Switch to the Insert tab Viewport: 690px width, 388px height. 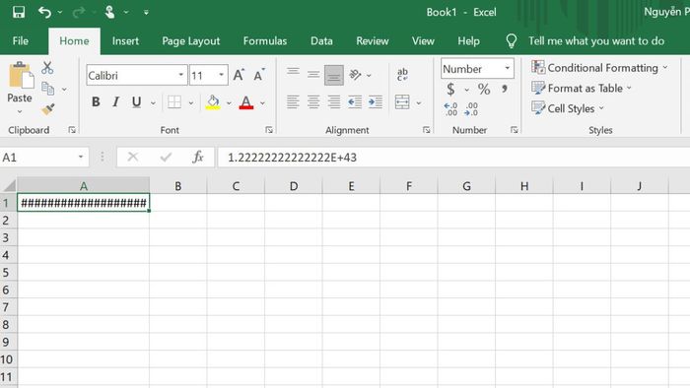125,40
